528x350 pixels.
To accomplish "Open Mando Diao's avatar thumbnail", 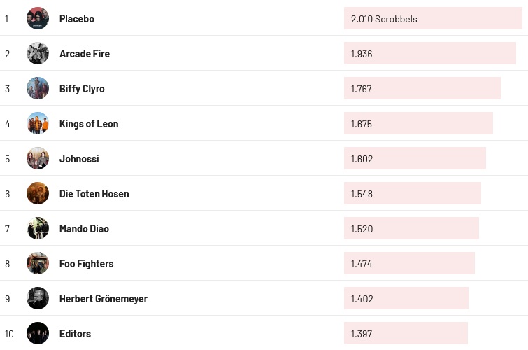I will click(38, 228).
